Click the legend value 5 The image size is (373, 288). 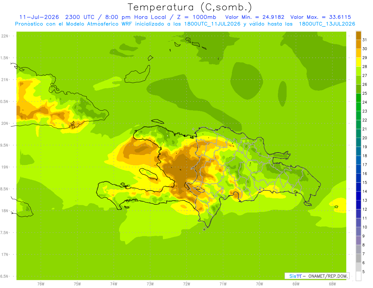click(x=364, y=272)
